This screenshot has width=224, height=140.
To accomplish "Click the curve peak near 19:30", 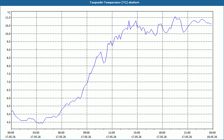I will [175, 17].
